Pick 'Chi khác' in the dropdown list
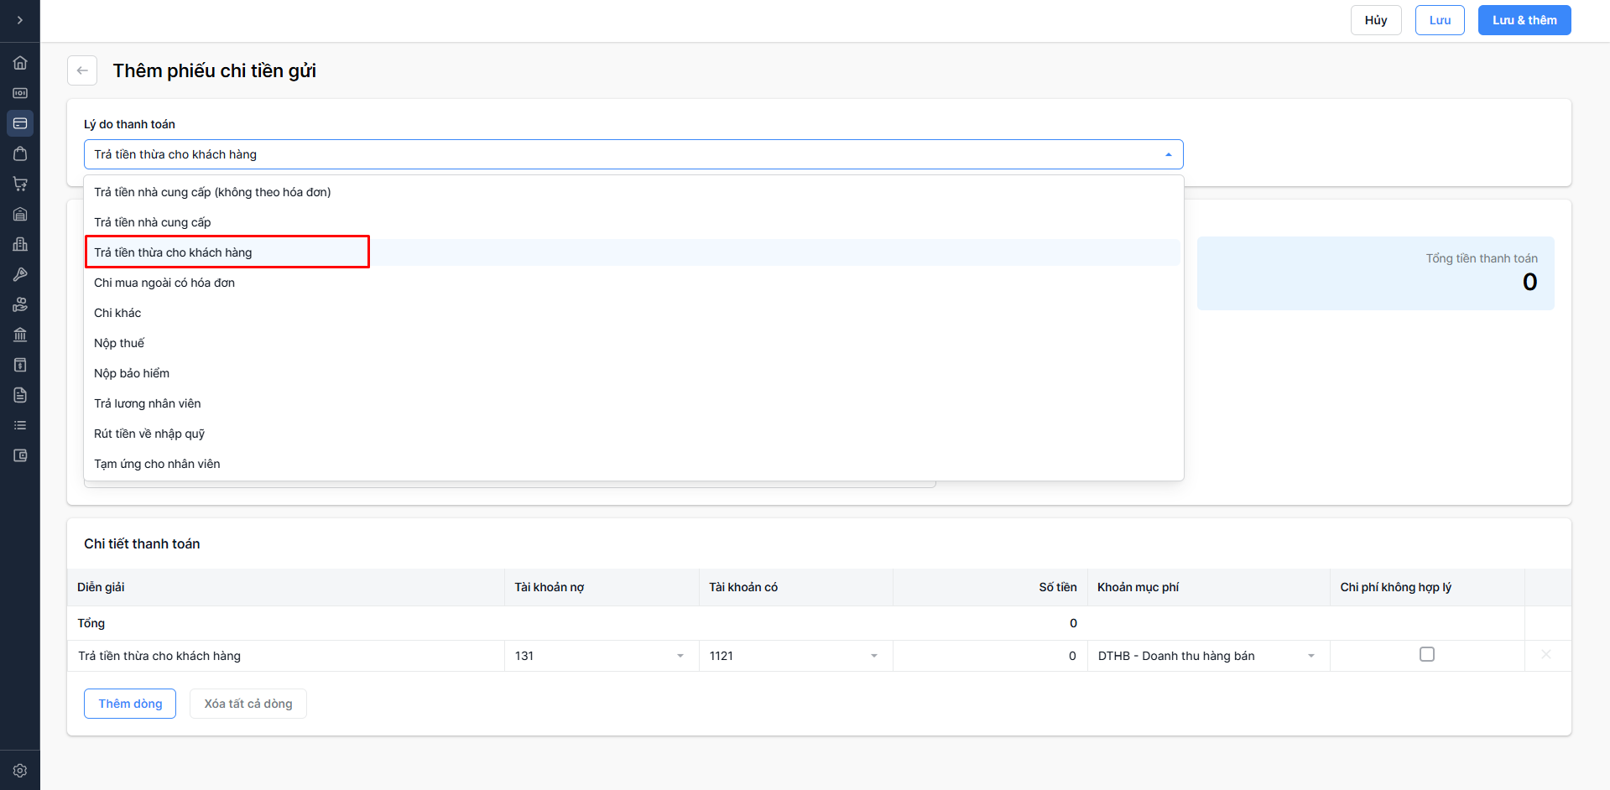1610x790 pixels. click(117, 313)
